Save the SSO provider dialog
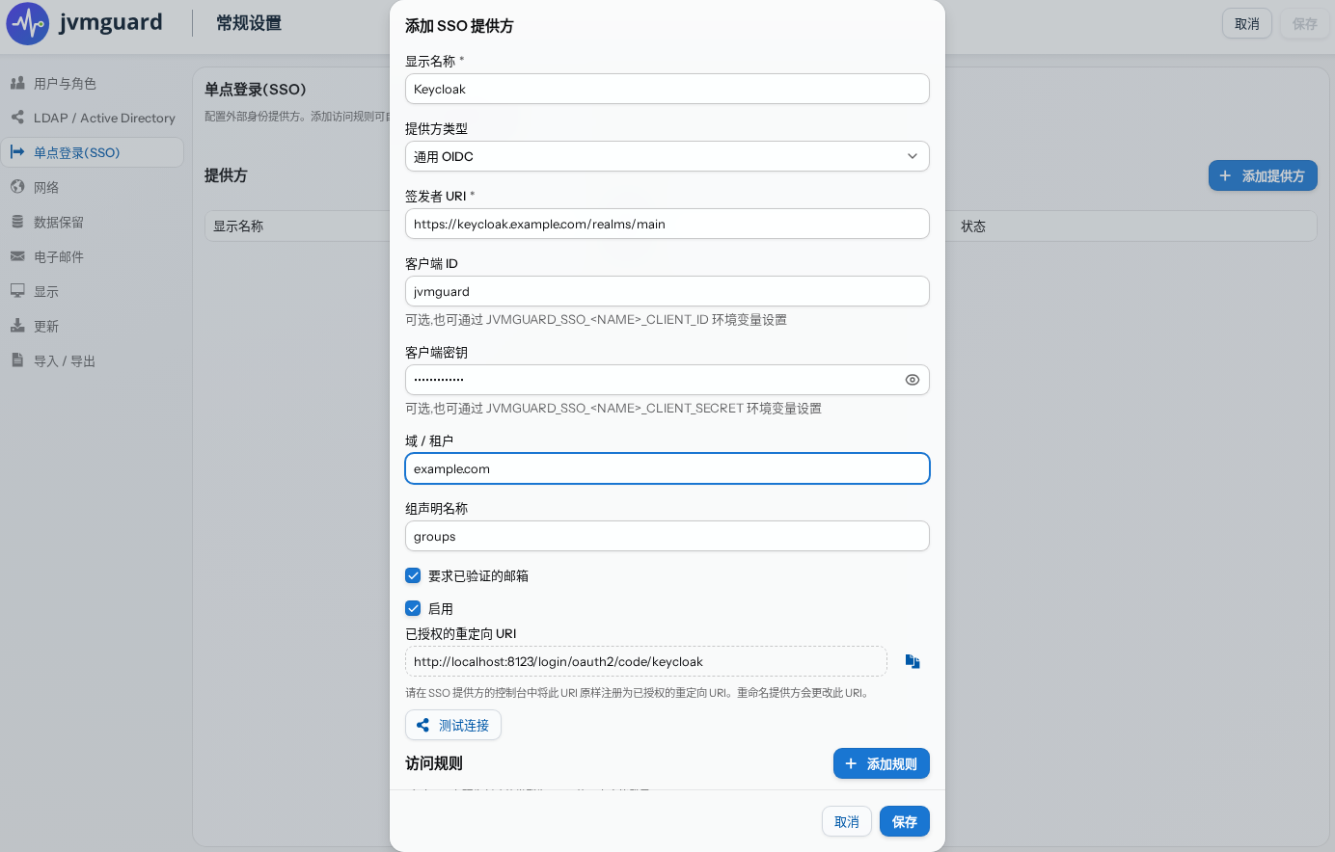This screenshot has height=852, width=1335. point(905,821)
